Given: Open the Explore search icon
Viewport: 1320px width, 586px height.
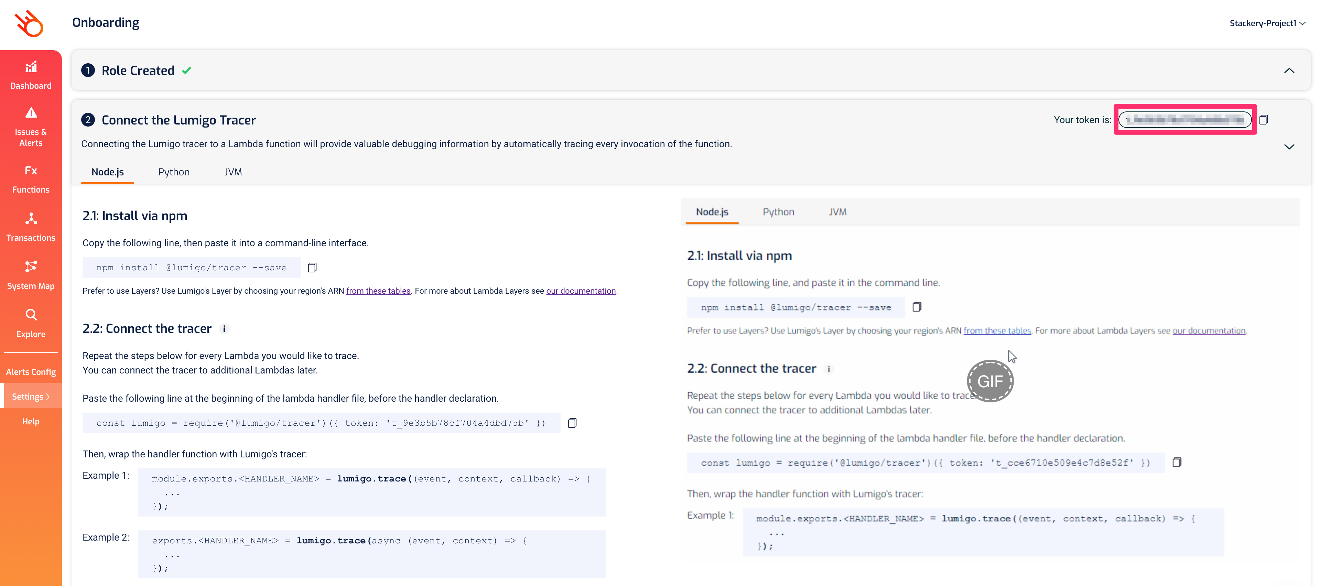Looking at the screenshot, I should tap(31, 315).
